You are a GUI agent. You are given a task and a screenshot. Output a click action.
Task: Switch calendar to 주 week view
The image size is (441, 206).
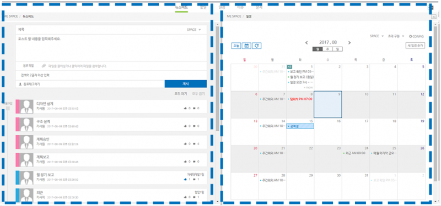pos(327,49)
